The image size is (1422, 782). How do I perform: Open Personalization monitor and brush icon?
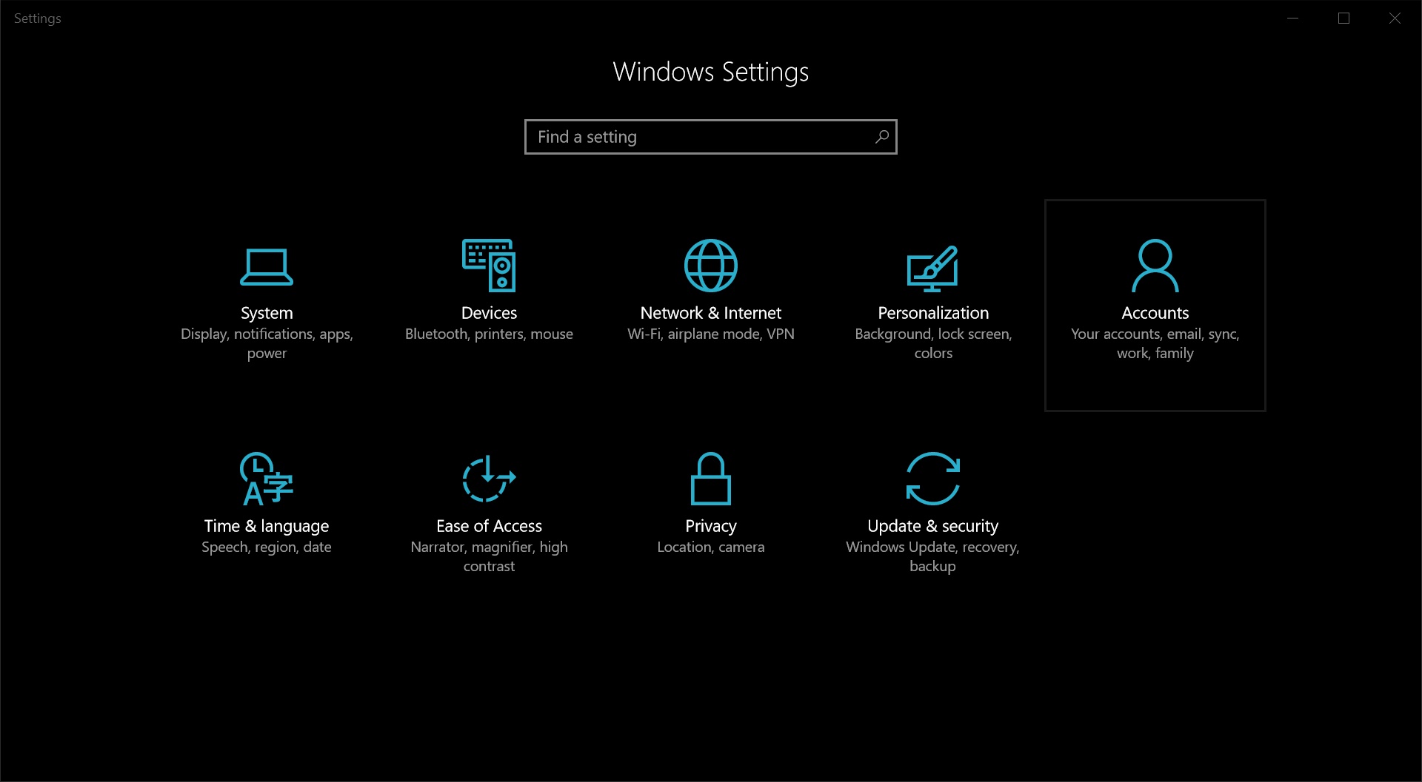[932, 269]
